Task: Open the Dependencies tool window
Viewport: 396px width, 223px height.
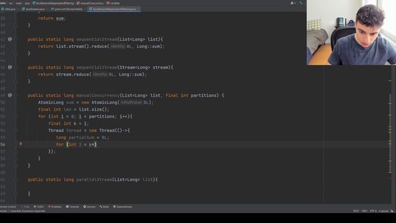Action: pyautogui.click(x=123, y=206)
